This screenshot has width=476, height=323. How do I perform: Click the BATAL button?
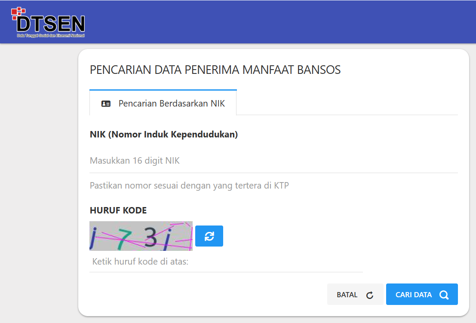[355, 294]
